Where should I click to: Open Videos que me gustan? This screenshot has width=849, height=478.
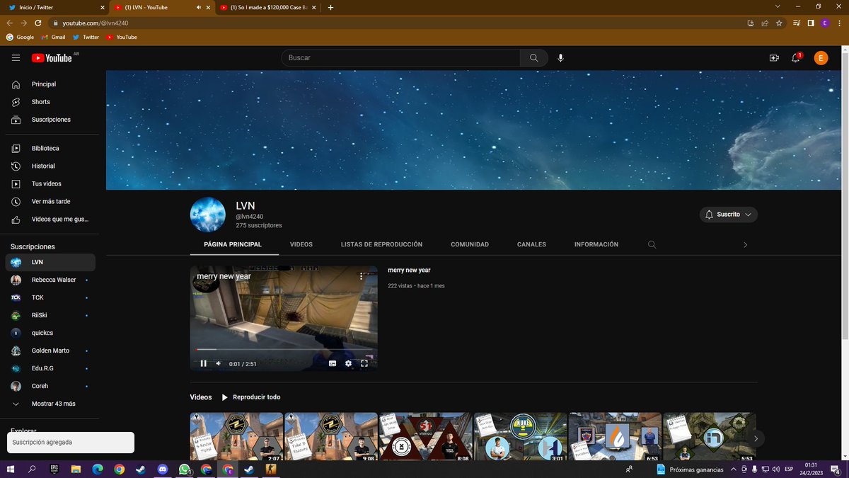[50, 220]
